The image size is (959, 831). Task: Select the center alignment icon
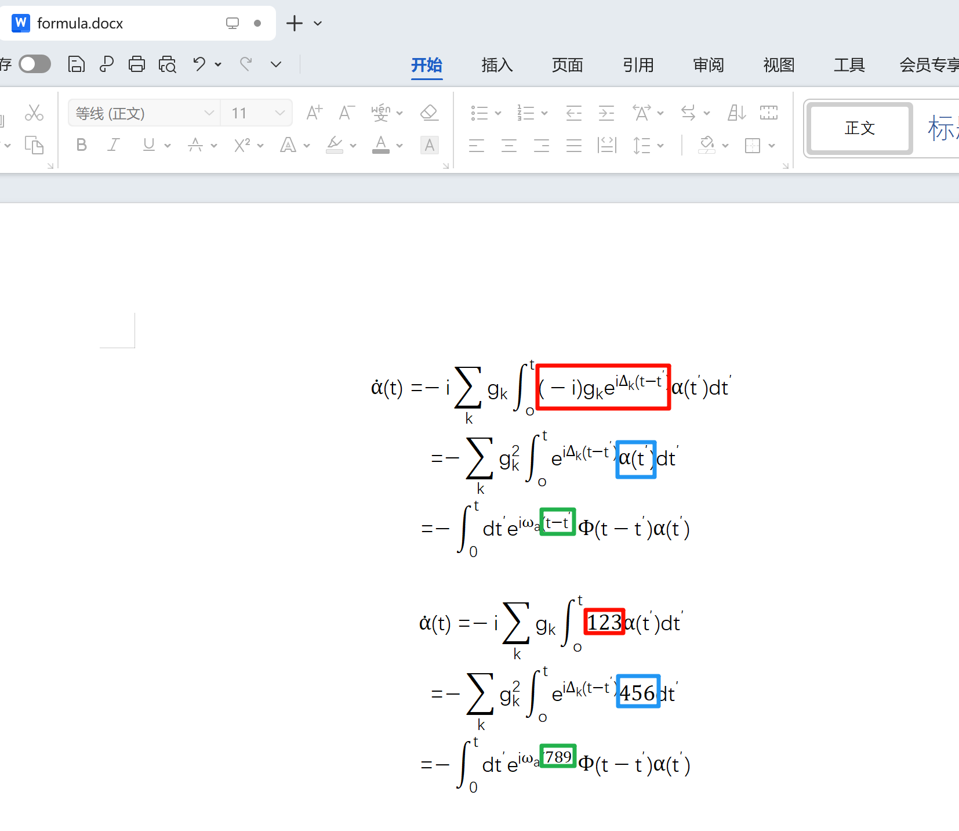pyautogui.click(x=508, y=145)
